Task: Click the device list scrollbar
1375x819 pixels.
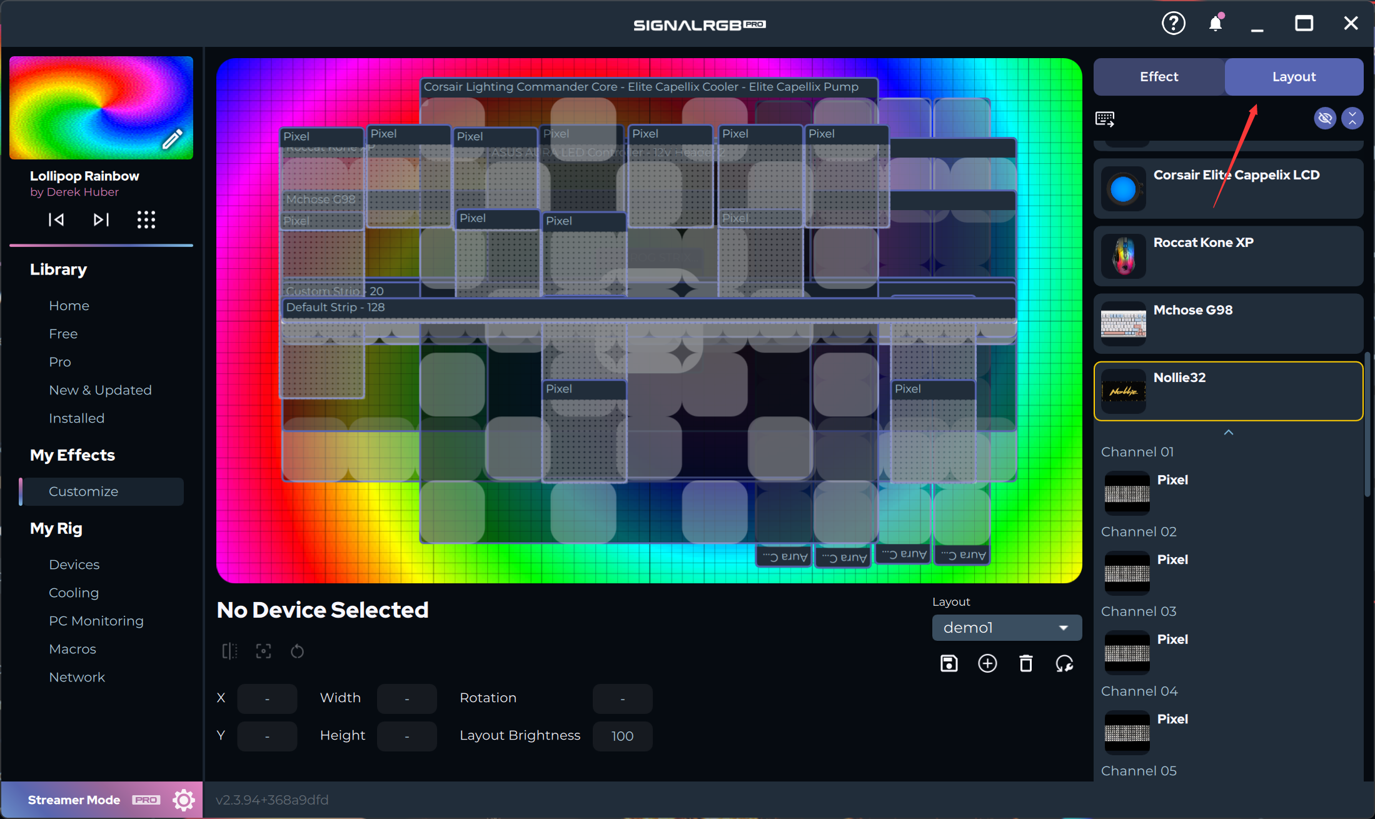Action: point(1367,424)
